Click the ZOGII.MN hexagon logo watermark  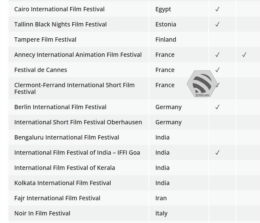(202, 84)
